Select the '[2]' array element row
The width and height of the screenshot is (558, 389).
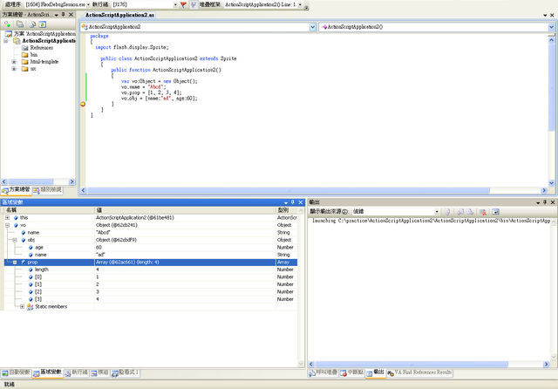point(151,292)
